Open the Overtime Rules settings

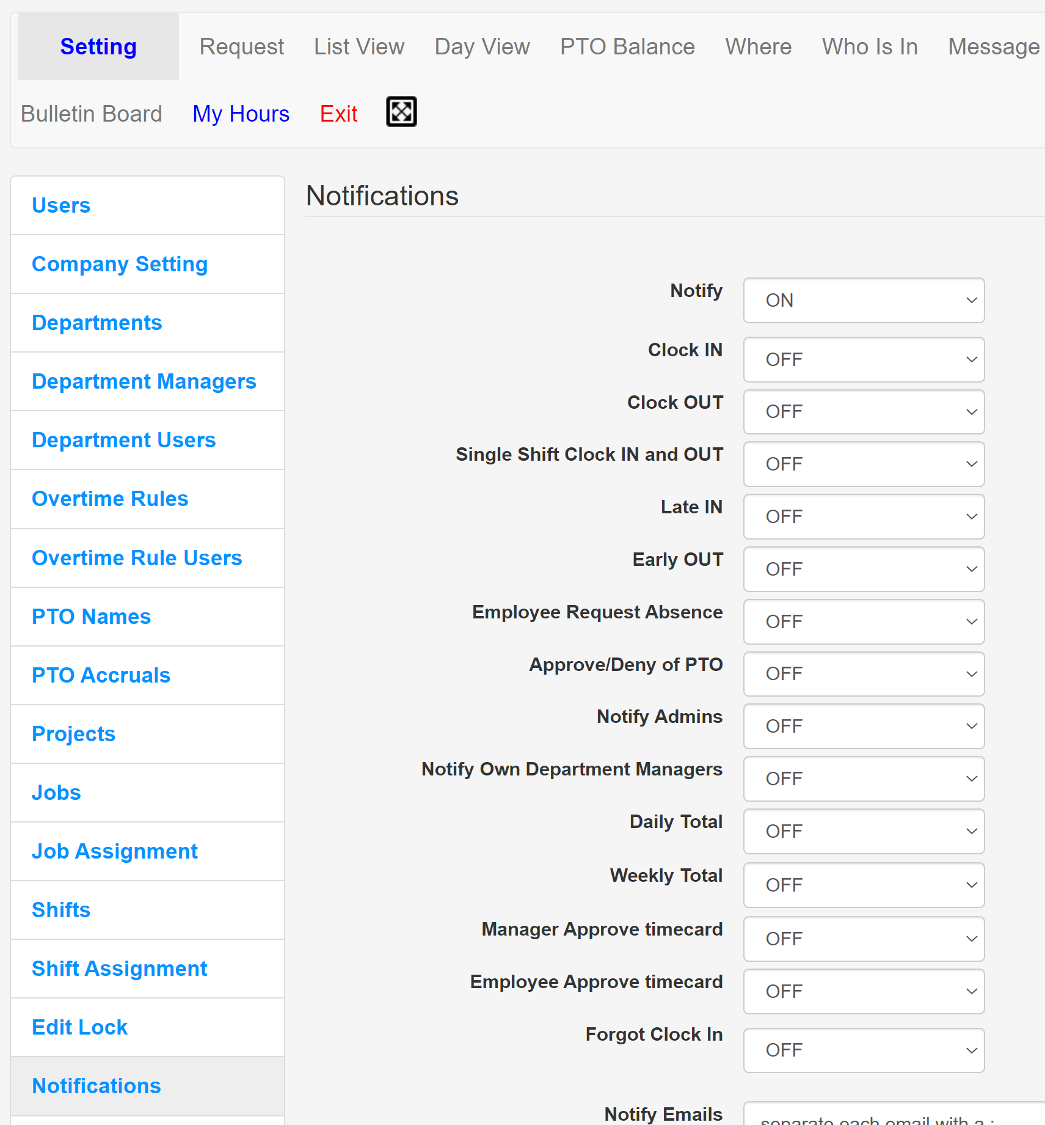(x=110, y=499)
